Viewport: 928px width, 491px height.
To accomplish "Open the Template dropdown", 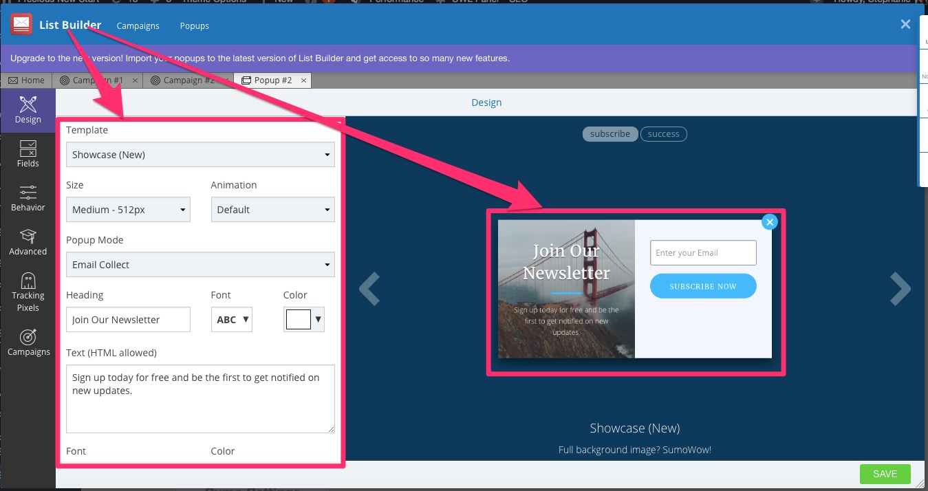I will 200,155.
